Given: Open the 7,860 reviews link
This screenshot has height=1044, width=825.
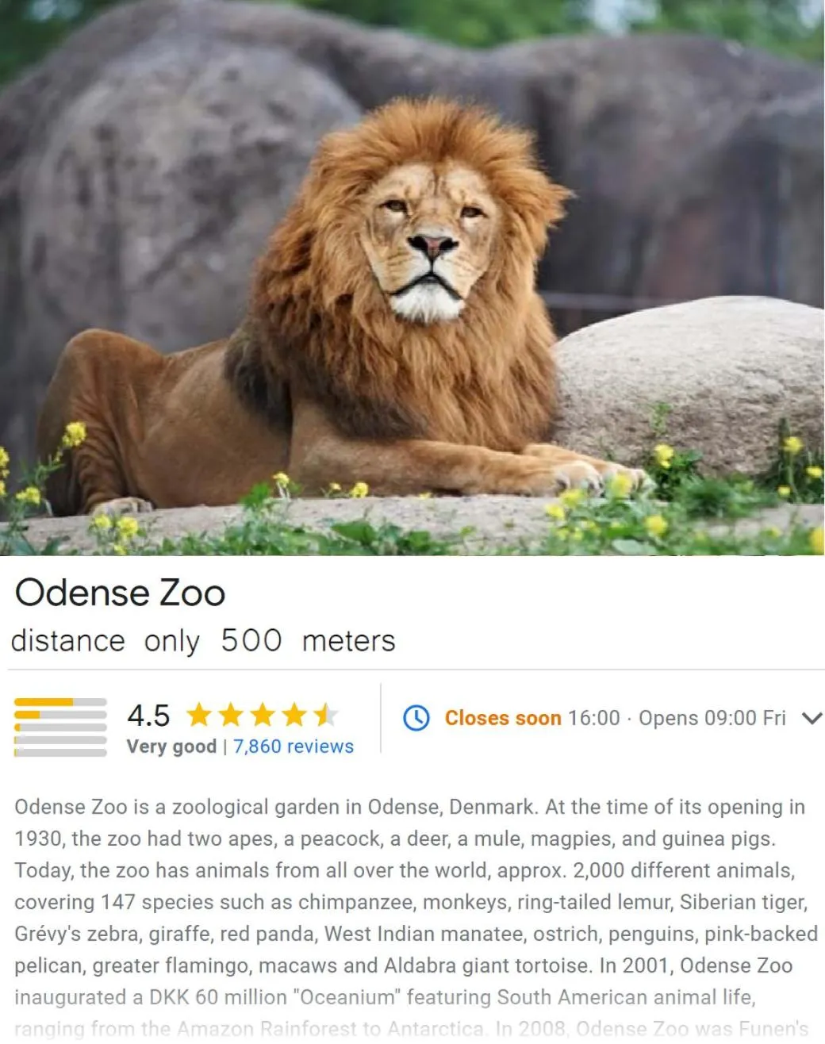Looking at the screenshot, I should tap(294, 747).
